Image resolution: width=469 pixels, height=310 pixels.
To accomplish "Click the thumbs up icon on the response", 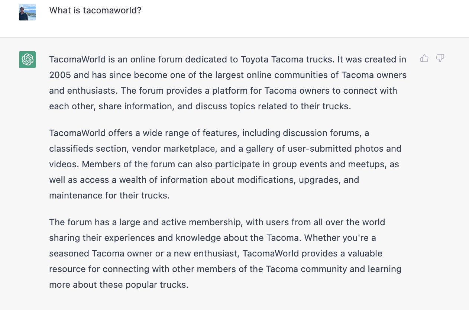I will click(x=424, y=58).
